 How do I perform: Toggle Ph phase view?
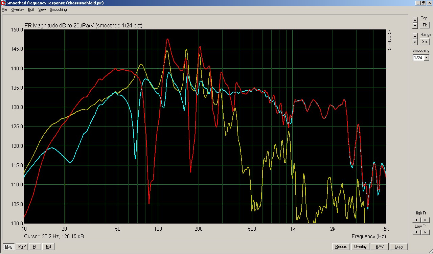[35, 247]
